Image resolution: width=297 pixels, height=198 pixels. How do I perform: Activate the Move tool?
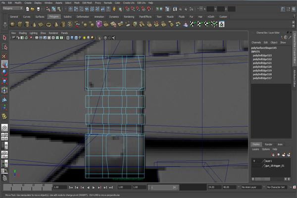tap(4, 64)
